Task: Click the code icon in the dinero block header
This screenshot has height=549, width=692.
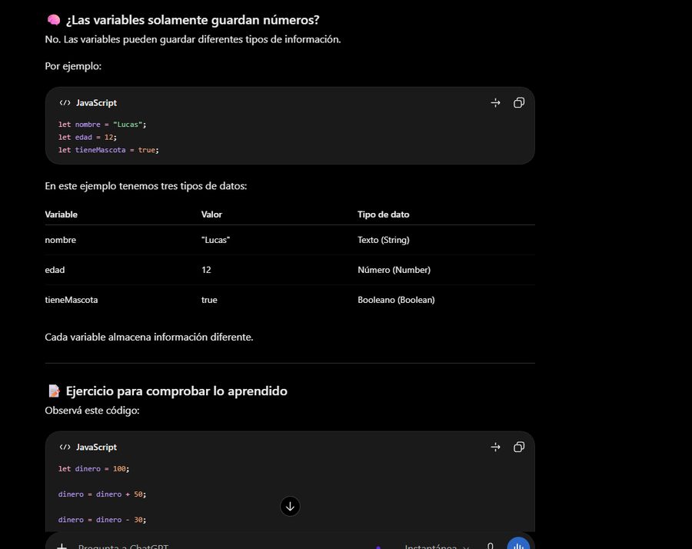Action: pyautogui.click(x=65, y=447)
